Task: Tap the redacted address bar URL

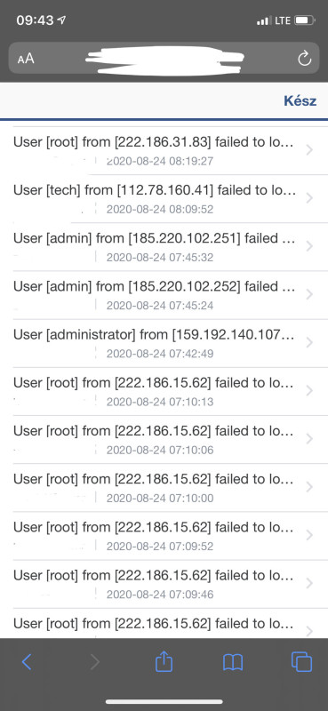Action: (164, 60)
